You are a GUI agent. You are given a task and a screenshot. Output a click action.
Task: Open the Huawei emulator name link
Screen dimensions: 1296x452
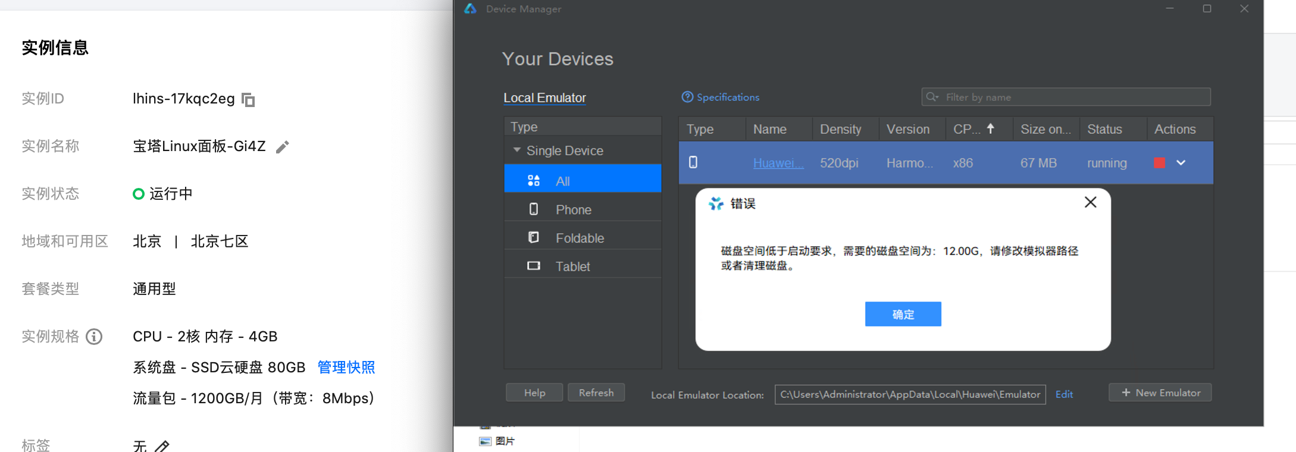pyautogui.click(x=778, y=163)
